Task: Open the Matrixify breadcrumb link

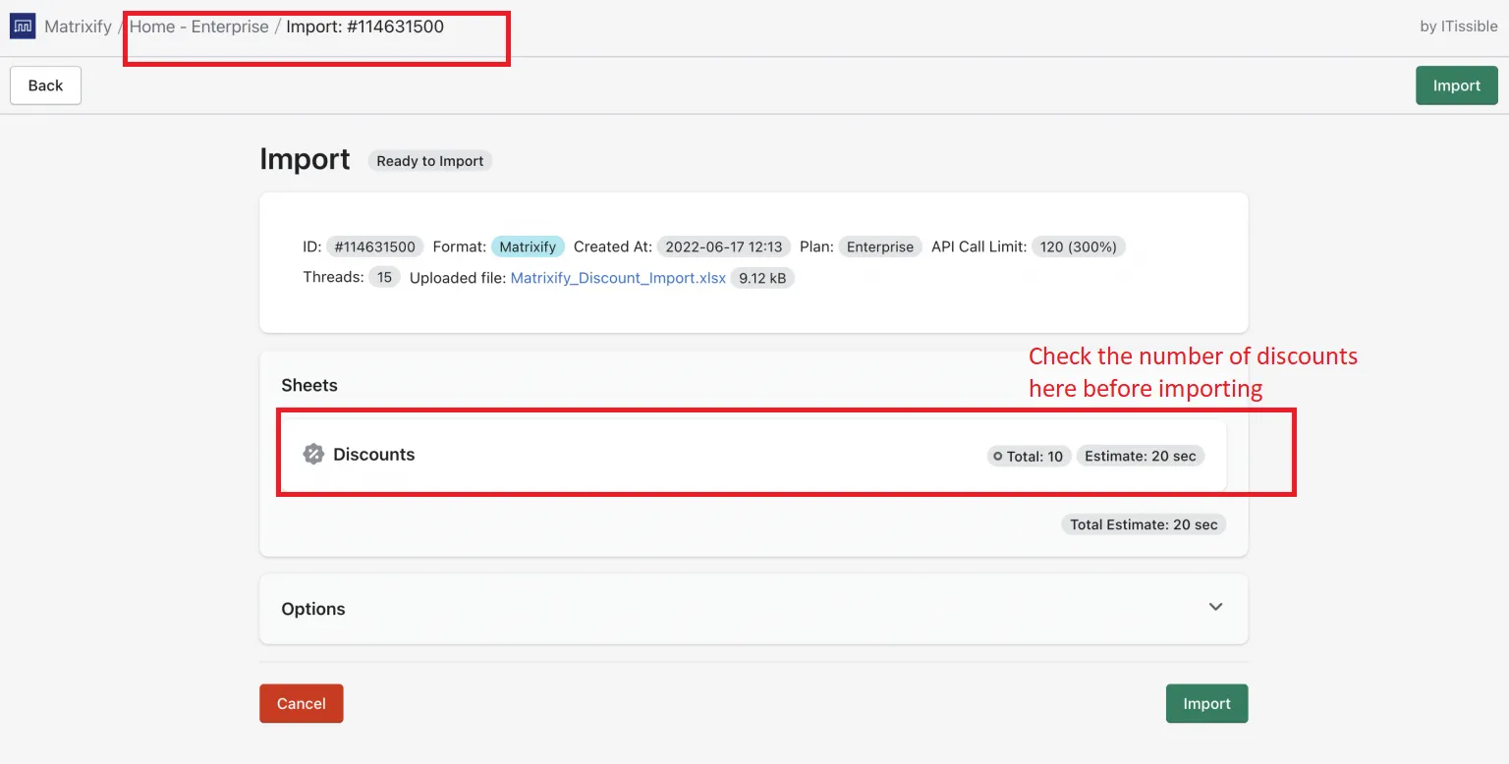Action: tap(79, 27)
